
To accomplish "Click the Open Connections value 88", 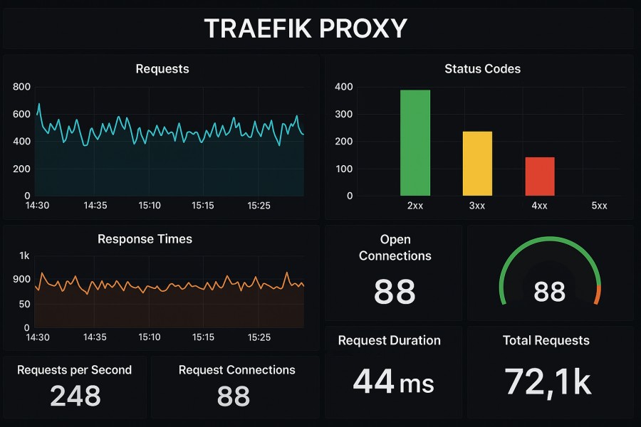I will click(x=394, y=292).
